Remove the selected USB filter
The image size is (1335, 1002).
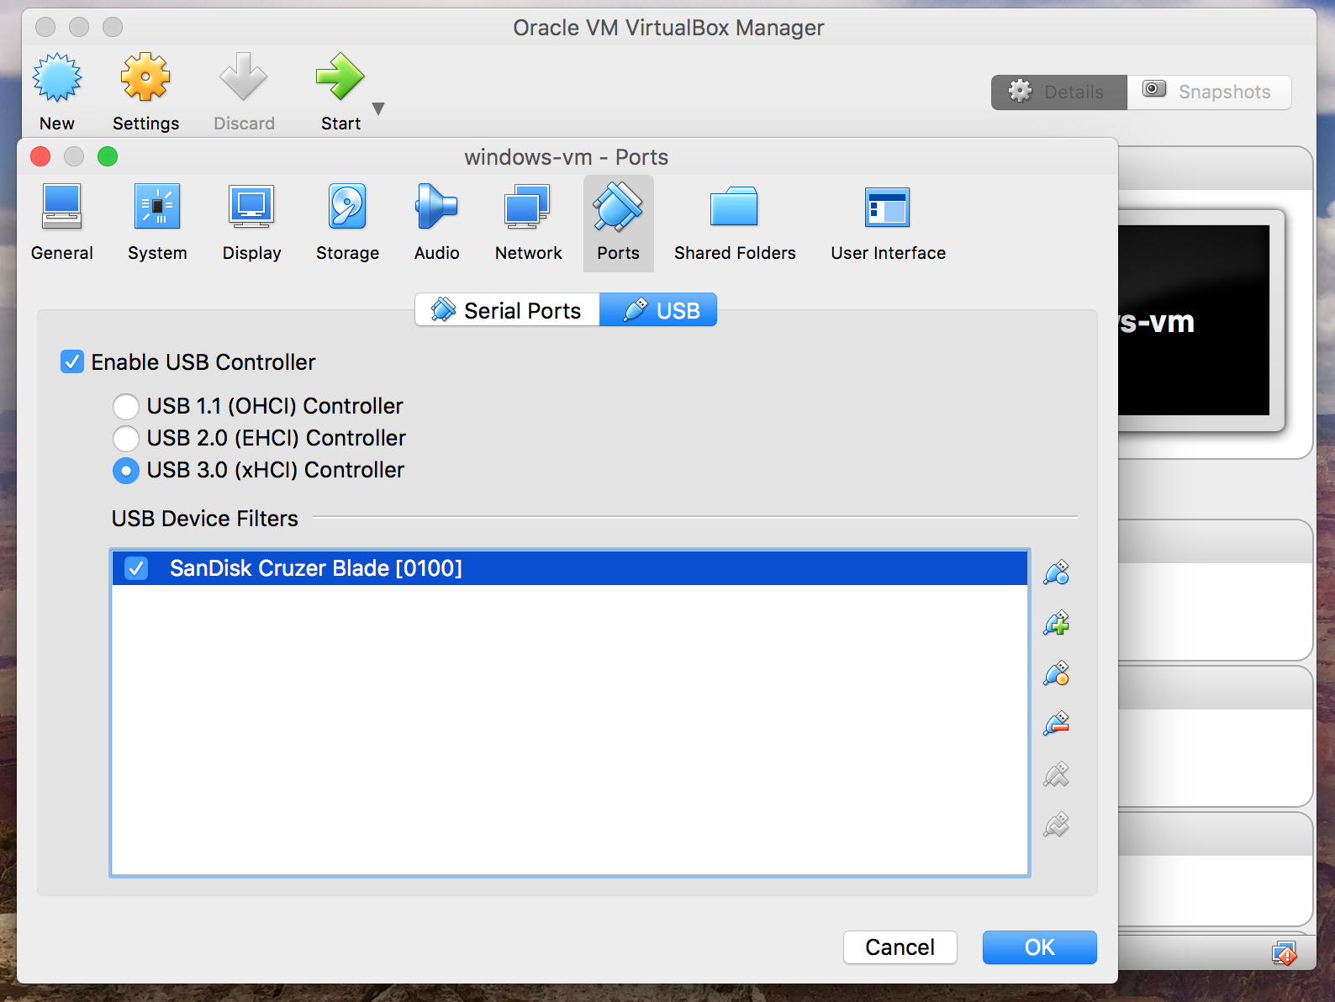click(x=1056, y=724)
